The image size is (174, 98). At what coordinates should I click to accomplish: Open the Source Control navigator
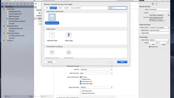coord(7,4)
